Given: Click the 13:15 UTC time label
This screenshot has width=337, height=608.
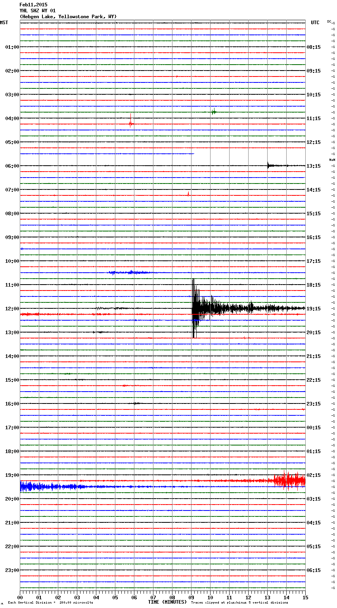Looking at the screenshot, I should [x=314, y=166].
